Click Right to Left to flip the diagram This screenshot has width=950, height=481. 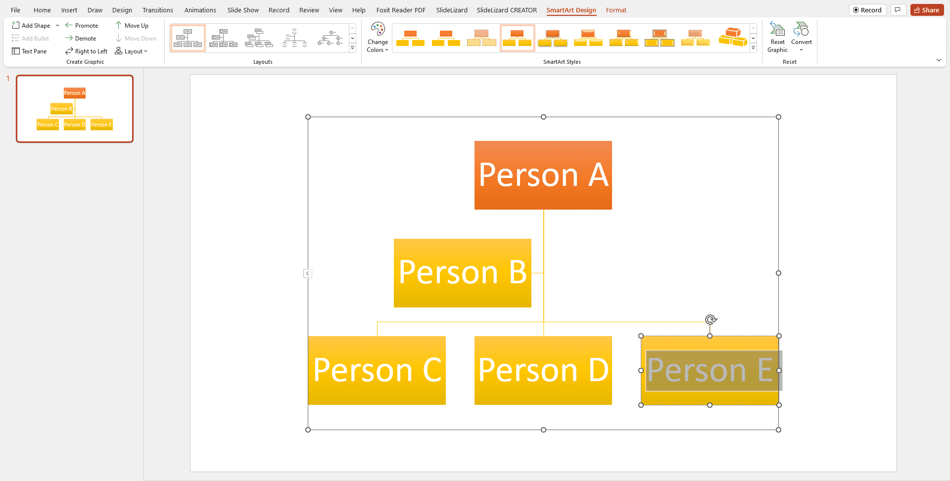(86, 51)
